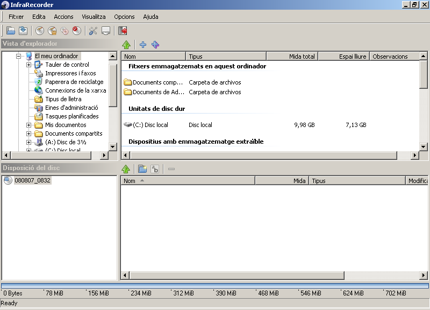430x310 pixels.
Task: Open configuration via wrench and screwdriver icon
Action: point(93,31)
